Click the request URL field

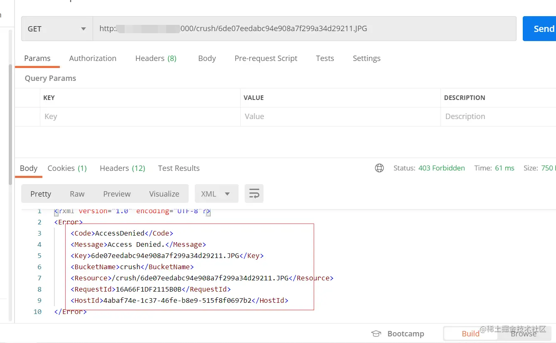pyautogui.click(x=304, y=29)
